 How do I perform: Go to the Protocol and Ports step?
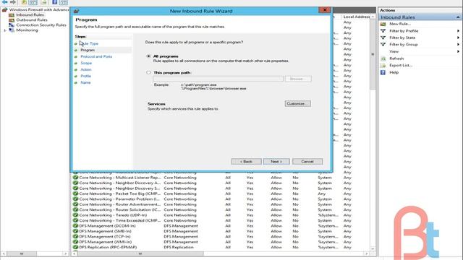[x=96, y=56]
